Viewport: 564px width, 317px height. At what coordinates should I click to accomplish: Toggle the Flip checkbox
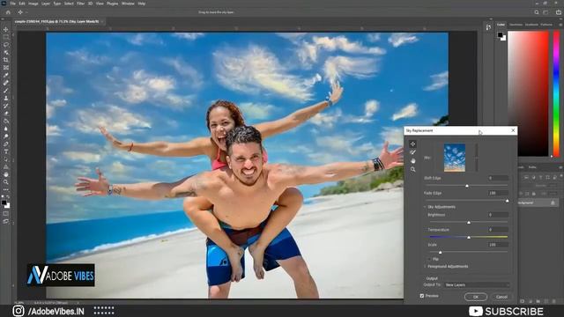(429, 259)
